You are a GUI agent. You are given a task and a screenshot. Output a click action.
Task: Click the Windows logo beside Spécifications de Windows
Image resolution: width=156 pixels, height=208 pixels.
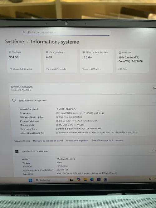17,151
